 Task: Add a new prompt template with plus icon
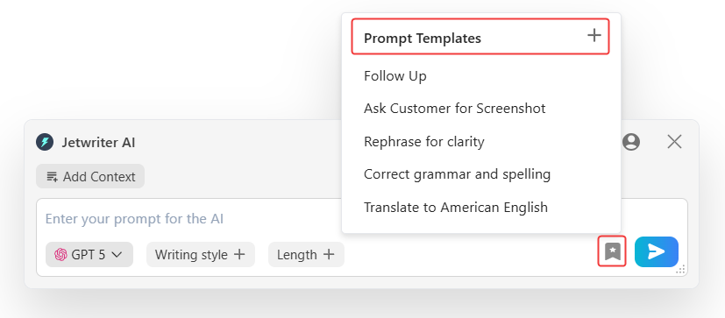click(594, 36)
